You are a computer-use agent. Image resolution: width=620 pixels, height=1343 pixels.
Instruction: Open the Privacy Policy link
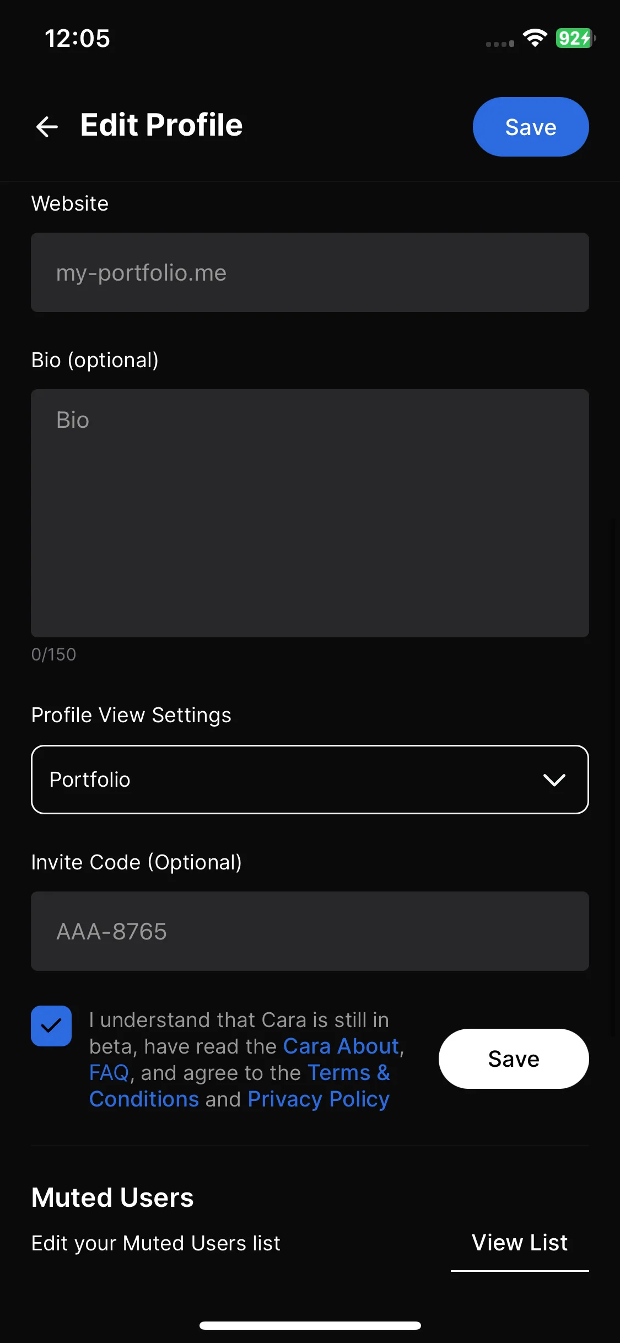coord(319,1099)
